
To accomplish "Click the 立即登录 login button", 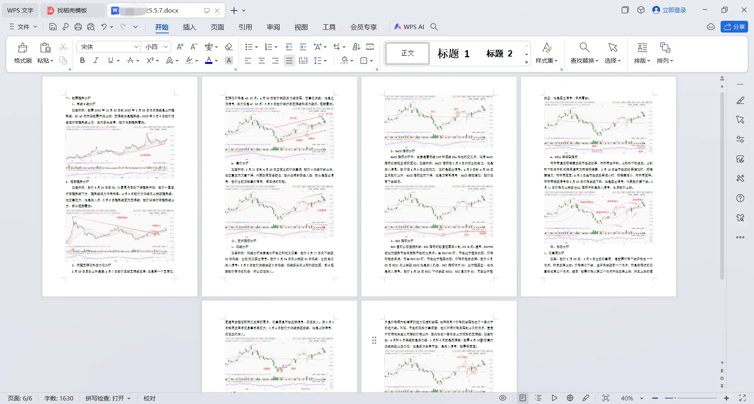I will (x=674, y=10).
